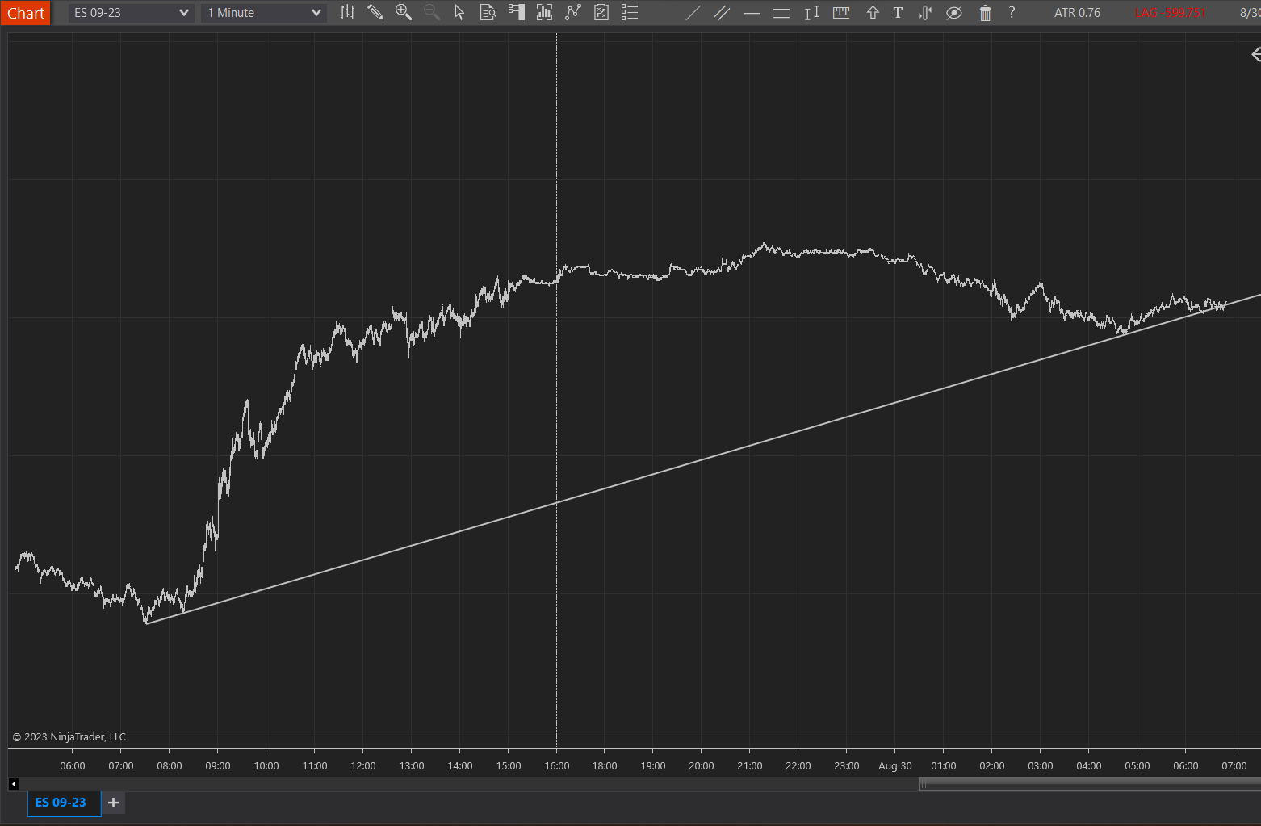This screenshot has height=826, width=1261.
Task: Select the parallel lines channel drawing tool
Action: coord(722,13)
